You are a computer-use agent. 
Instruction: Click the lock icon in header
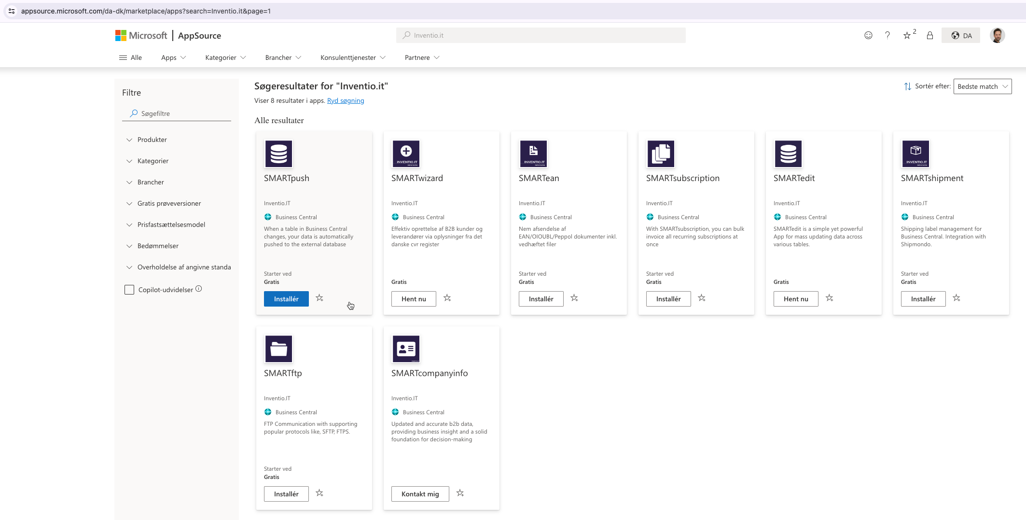pyautogui.click(x=930, y=35)
